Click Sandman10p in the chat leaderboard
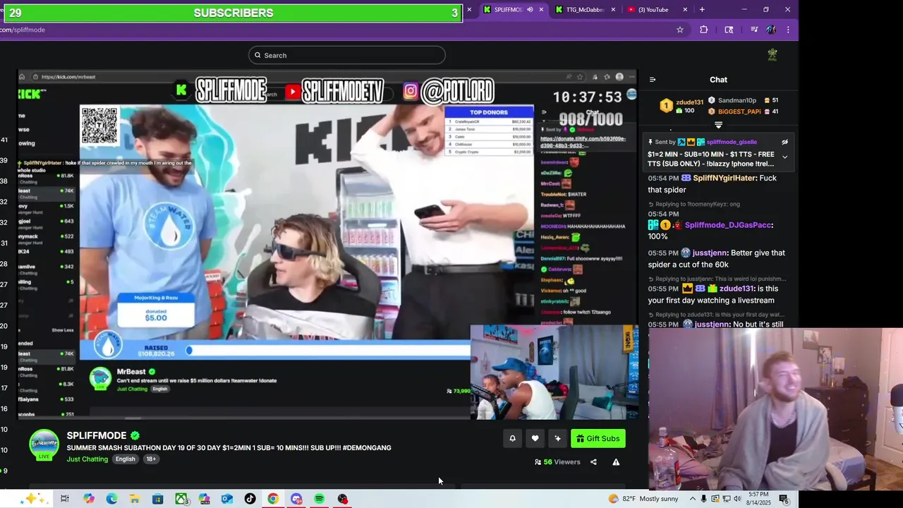903x508 pixels. coord(737,100)
